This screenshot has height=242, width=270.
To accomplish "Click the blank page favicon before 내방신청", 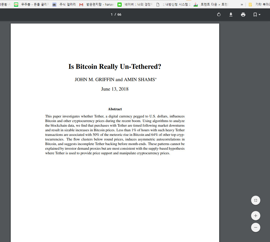I will point(158,5).
